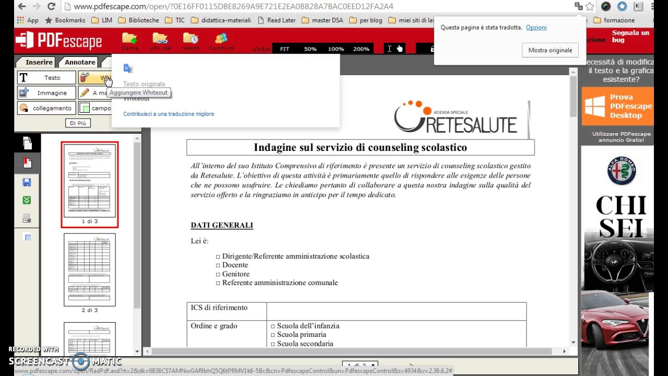The width and height of the screenshot is (668, 376).
Task: Open the formazione bookmark folder
Action: [614, 20]
